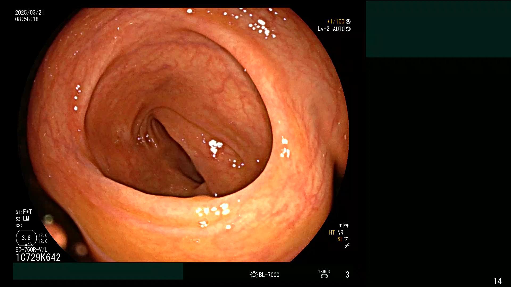
Task: Click the storage disk icon under 18963
Action: pyautogui.click(x=324, y=276)
